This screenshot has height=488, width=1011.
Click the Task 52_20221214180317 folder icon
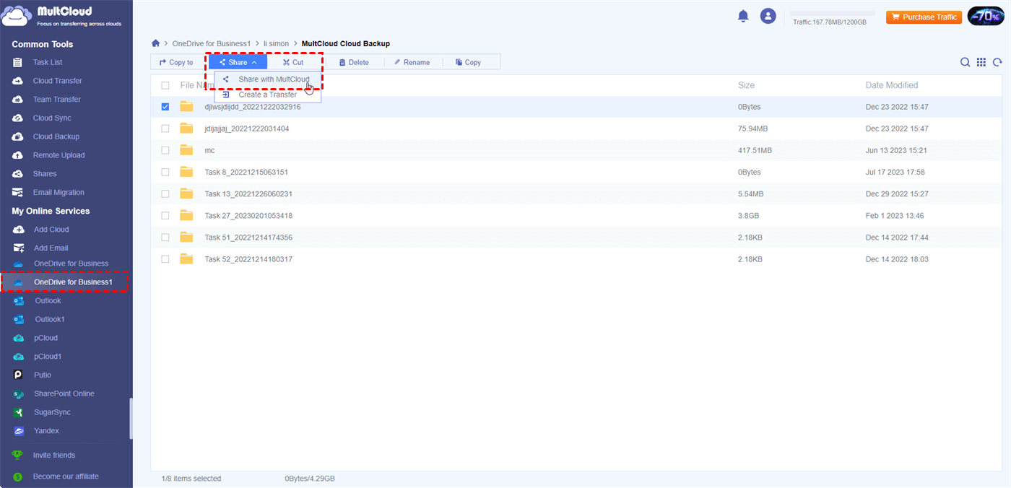point(187,258)
